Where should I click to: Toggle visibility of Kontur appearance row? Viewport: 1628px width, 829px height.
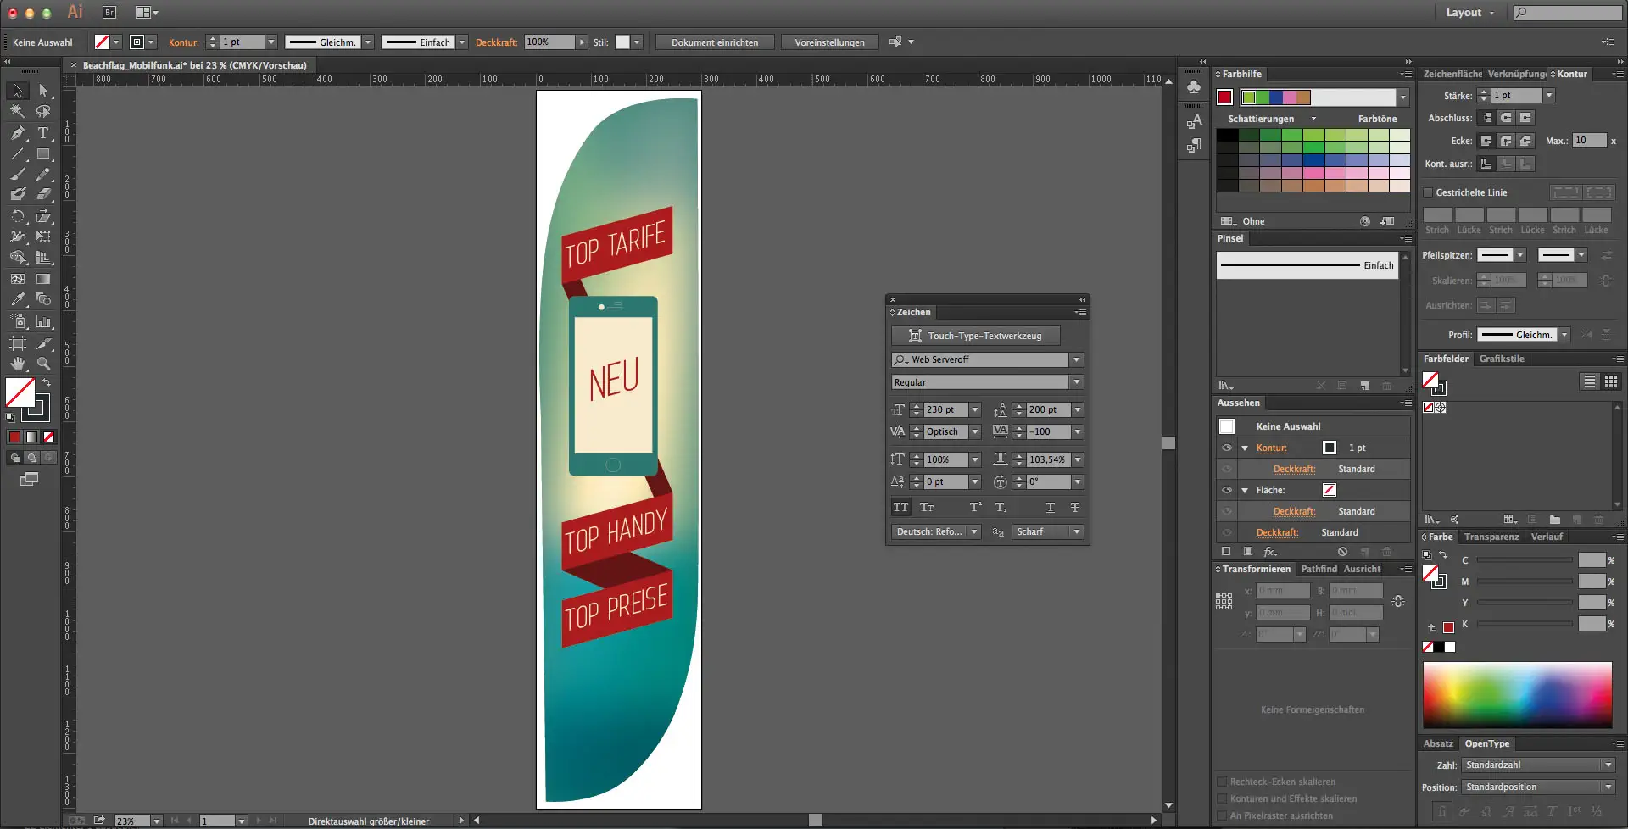pyautogui.click(x=1226, y=448)
